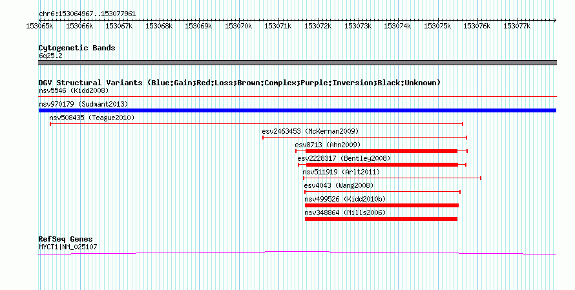Click the 153066k ruler tick label

[79, 26]
